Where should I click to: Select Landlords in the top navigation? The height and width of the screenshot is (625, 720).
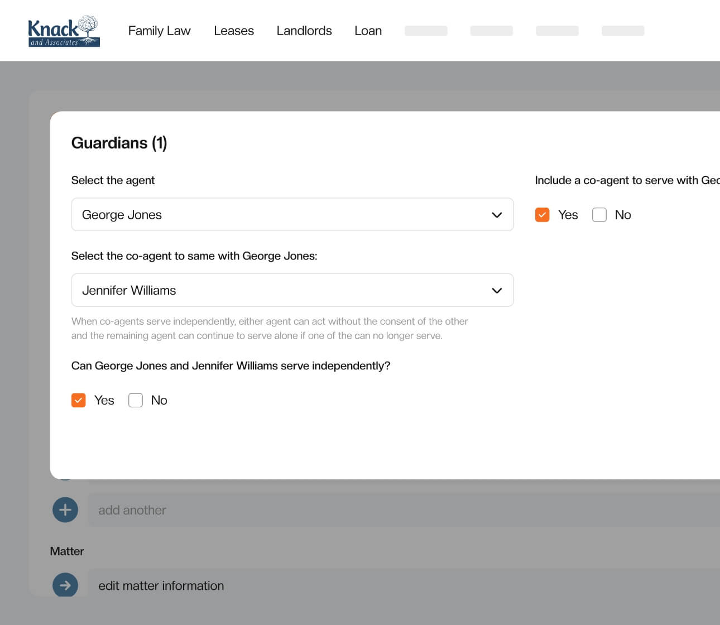coord(304,31)
